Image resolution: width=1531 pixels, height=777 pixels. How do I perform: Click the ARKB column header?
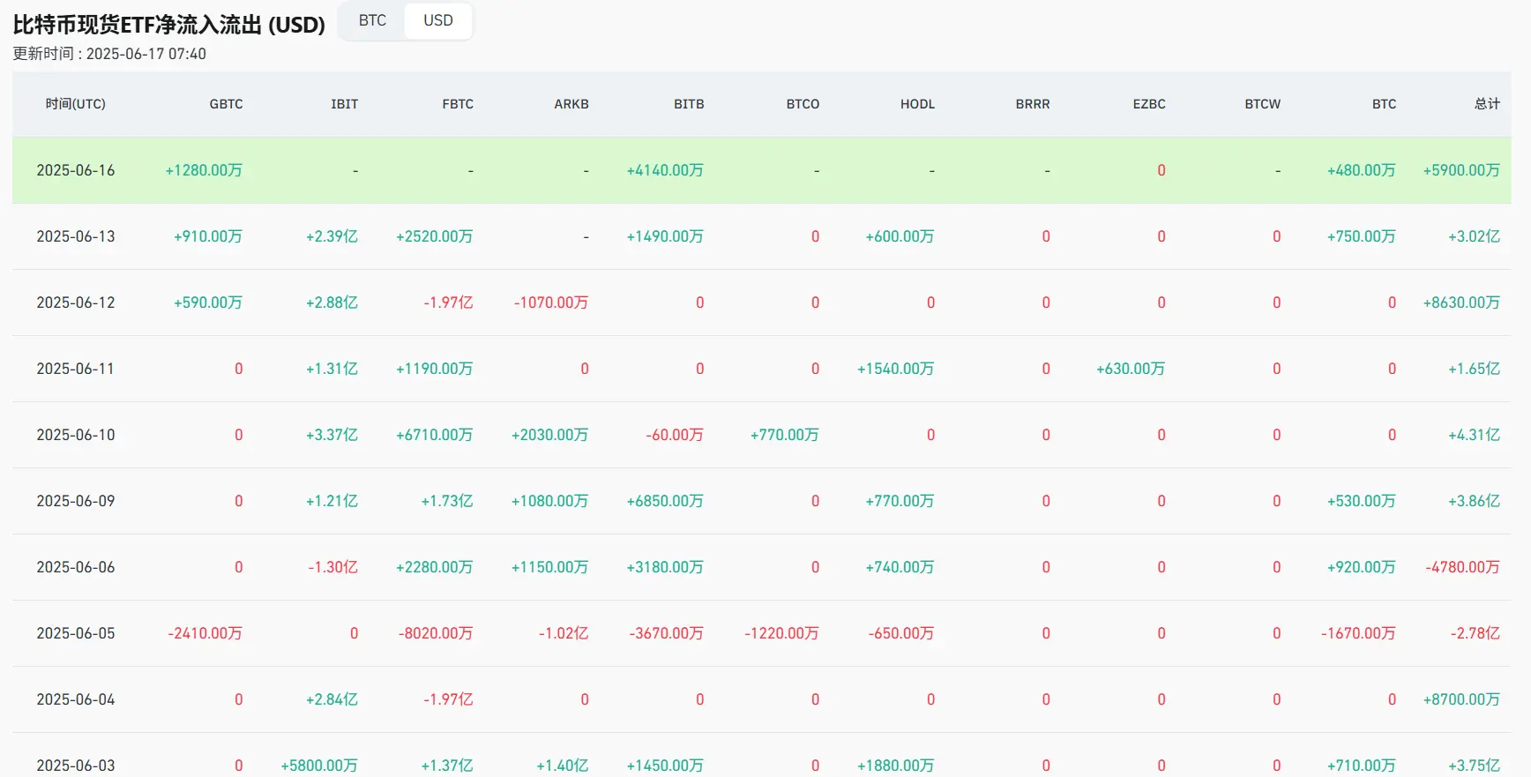coord(571,104)
